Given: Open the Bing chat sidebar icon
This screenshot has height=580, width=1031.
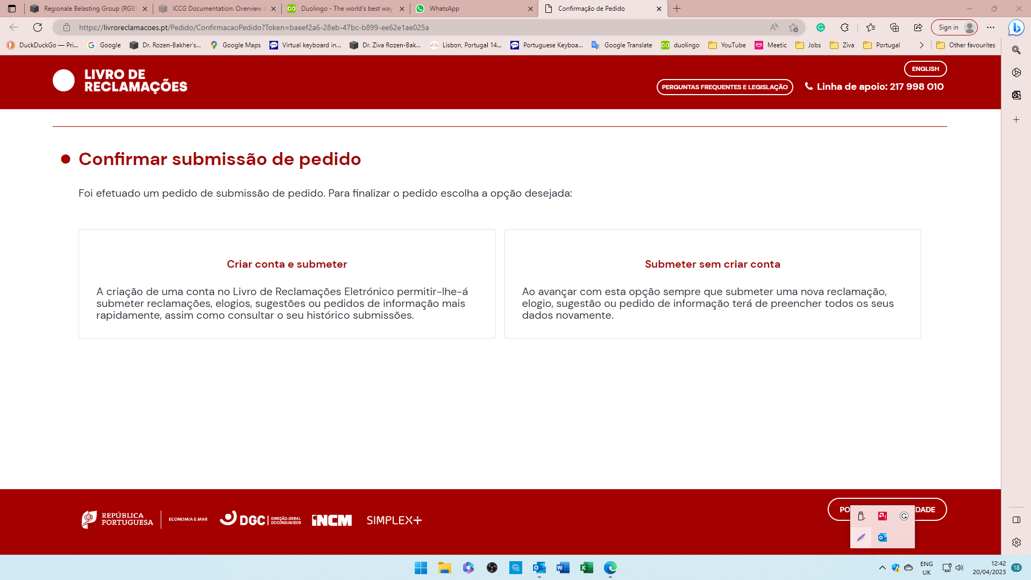Looking at the screenshot, I should (1016, 27).
